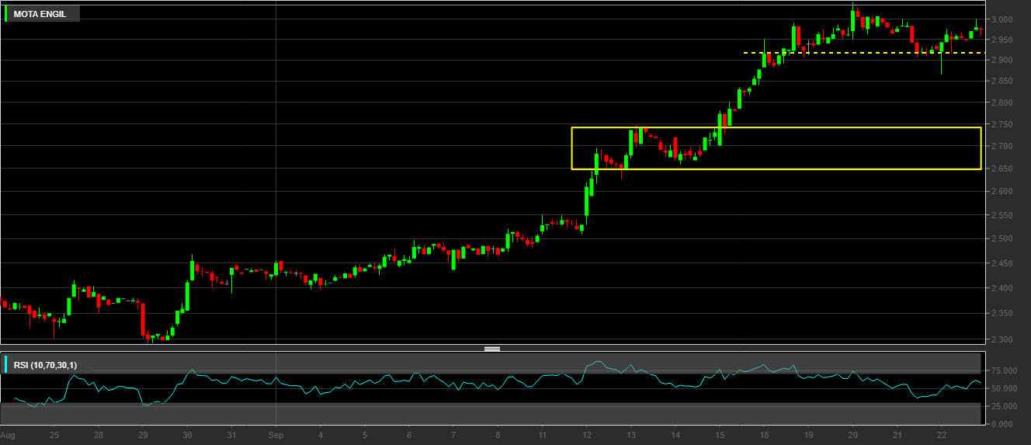Click the 2.850 price axis label
The width and height of the screenshot is (1031, 445).
(1001, 82)
